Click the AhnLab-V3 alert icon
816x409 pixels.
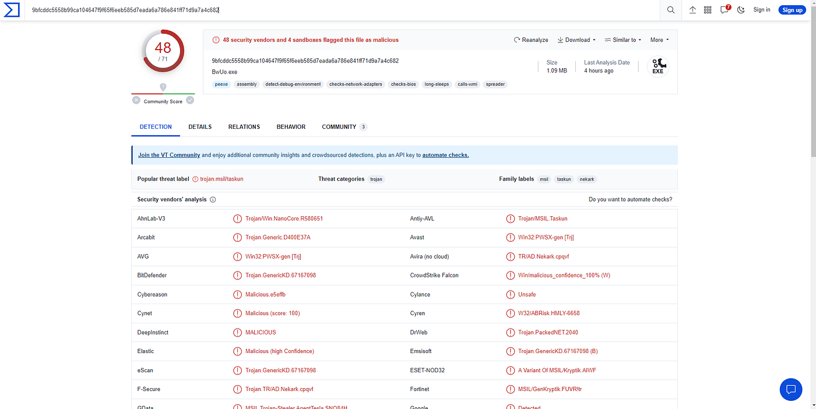[x=237, y=218]
